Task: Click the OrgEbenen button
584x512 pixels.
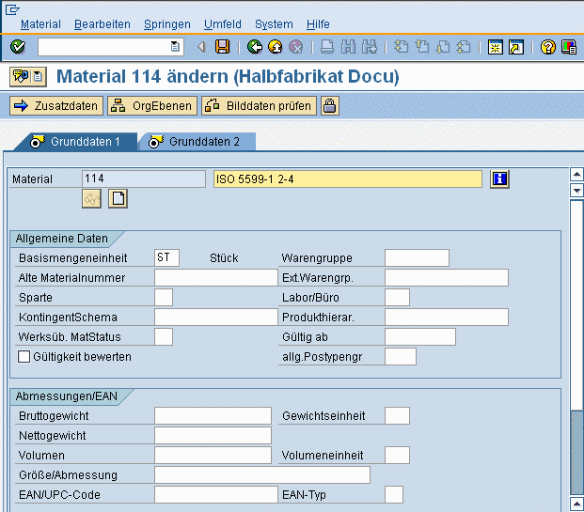Action: tap(151, 106)
